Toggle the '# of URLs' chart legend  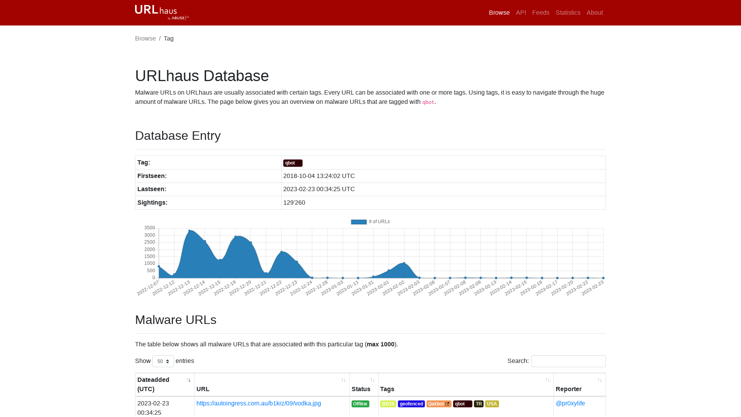[x=370, y=222]
